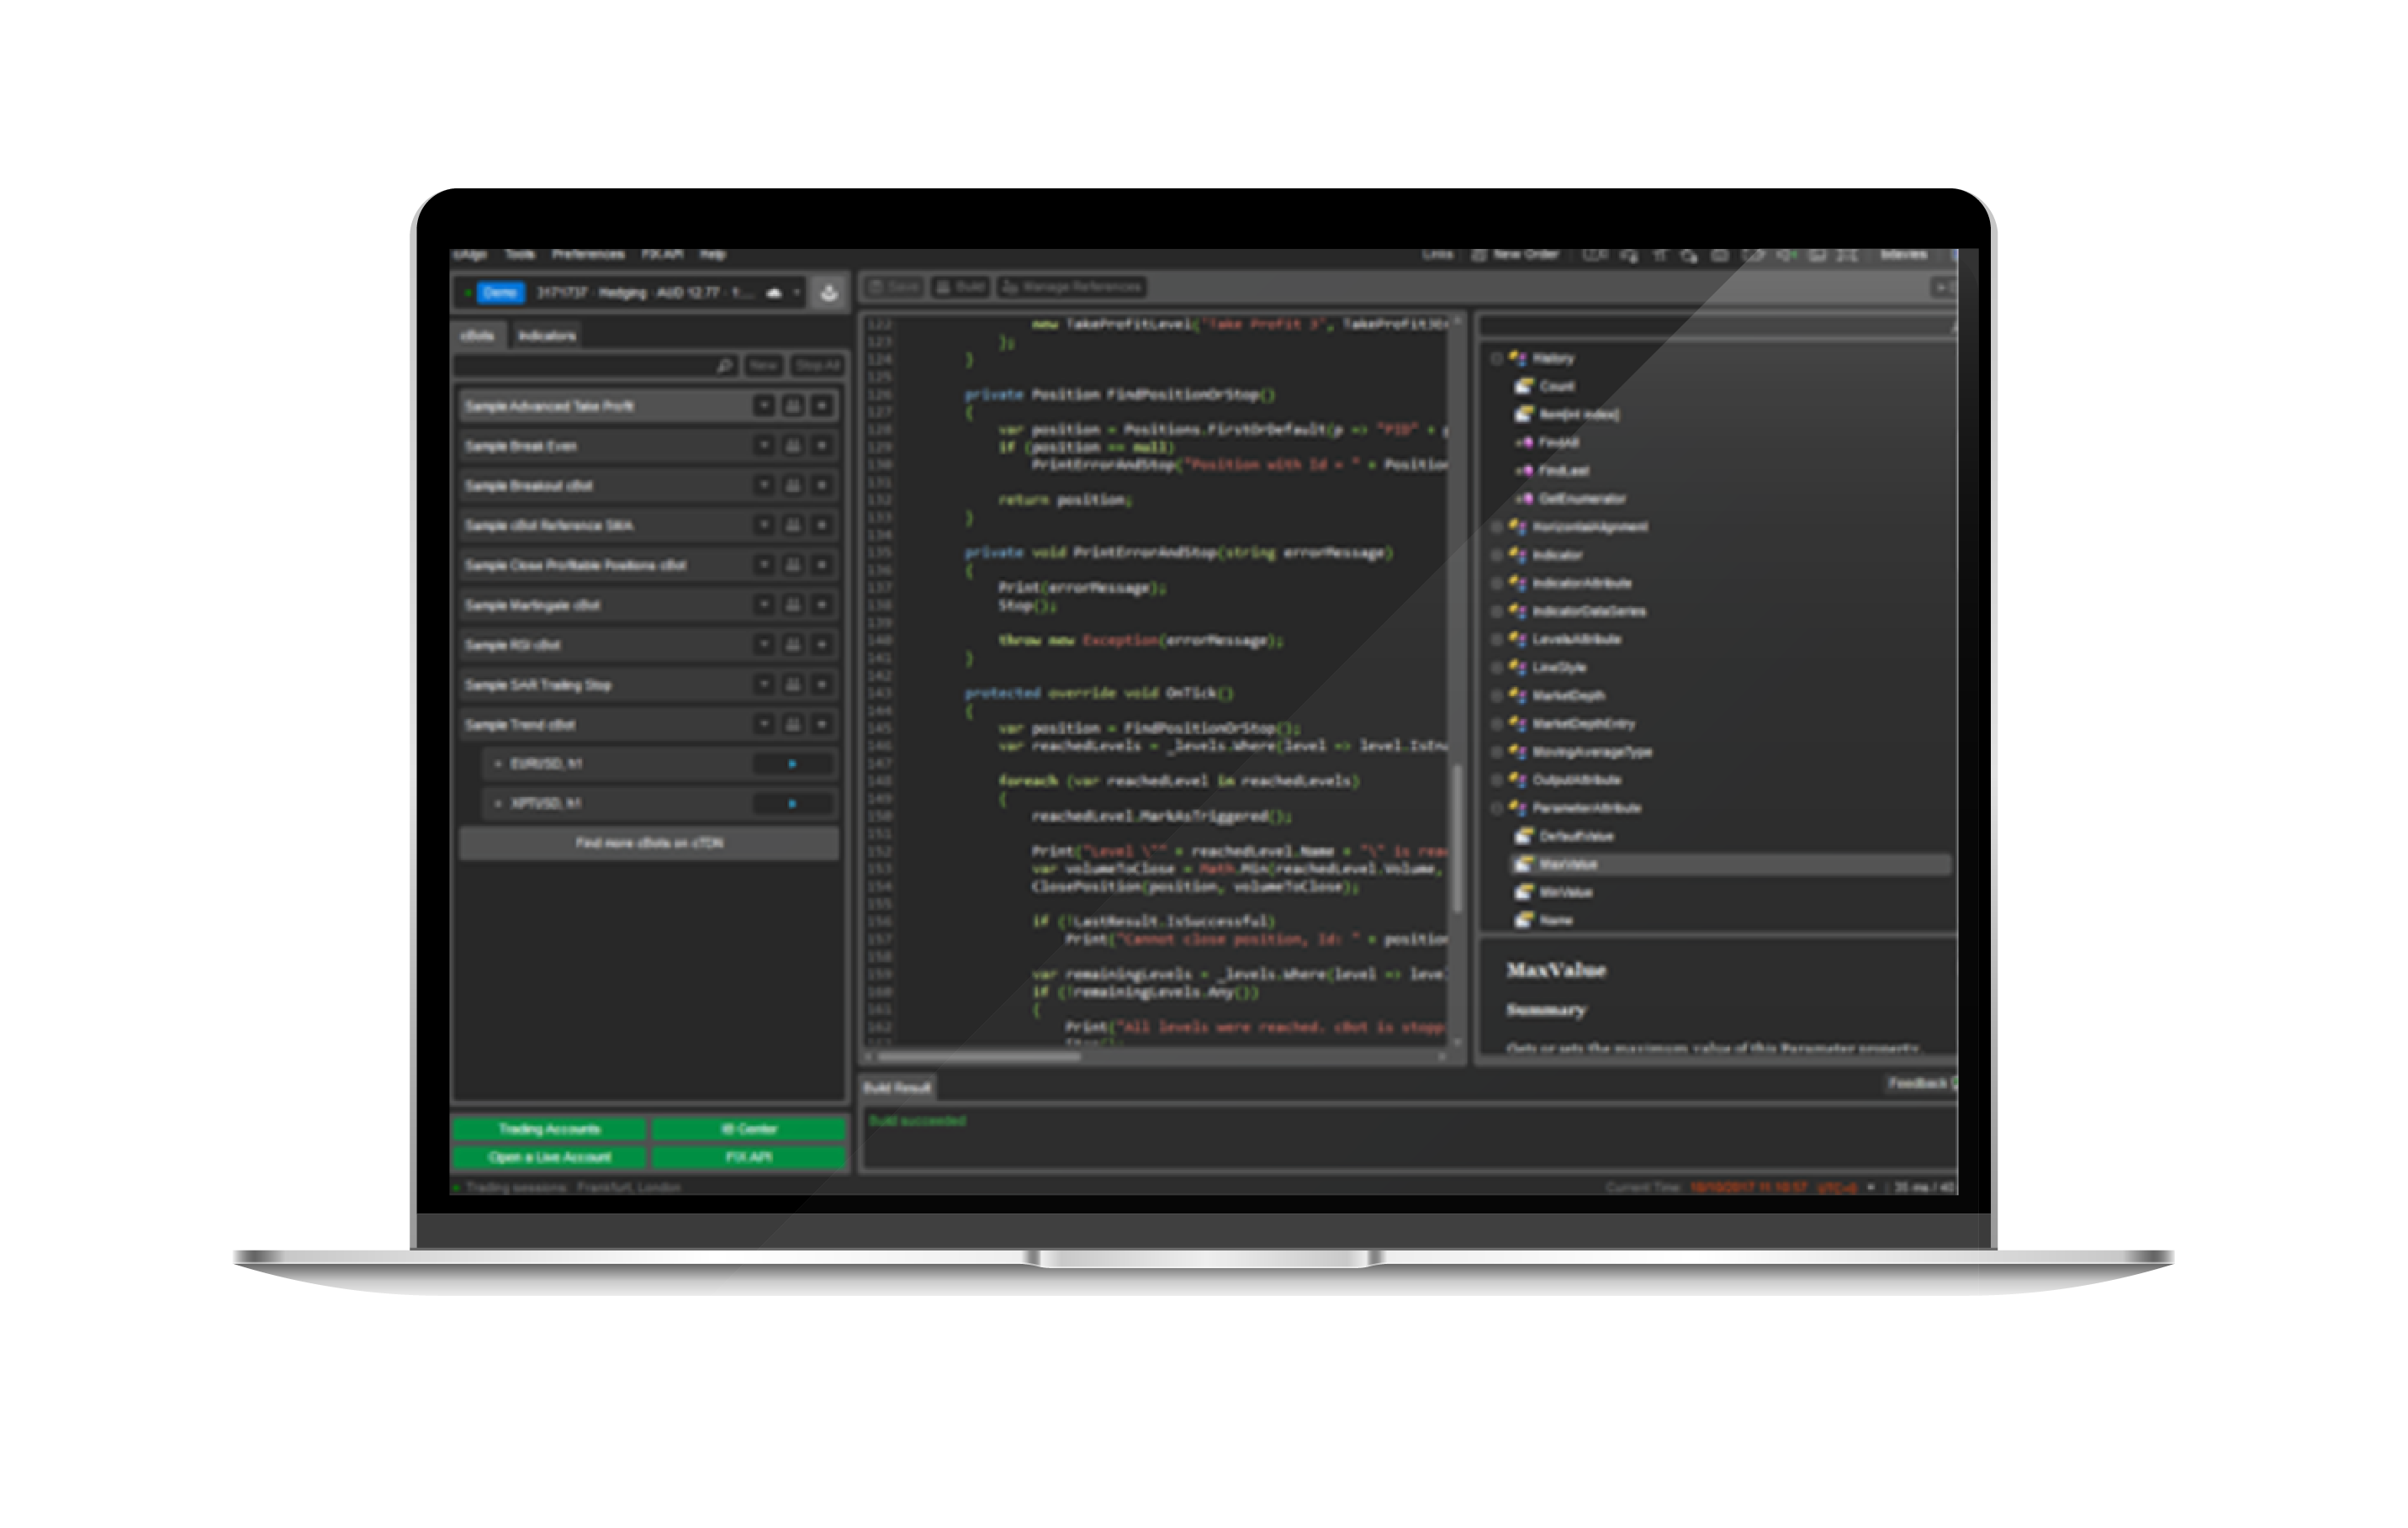2408x1528 pixels.
Task: Open the time zone dropdown in status bar
Action: [1871, 1187]
